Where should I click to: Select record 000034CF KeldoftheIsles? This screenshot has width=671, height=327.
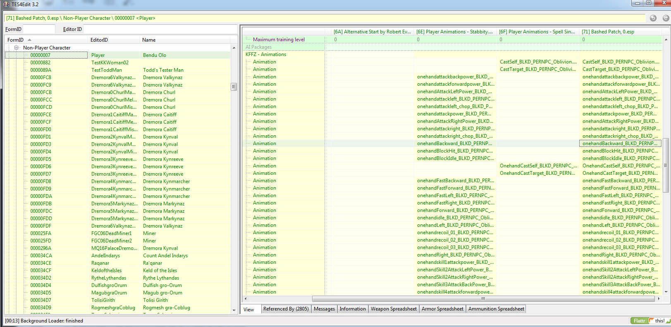pos(117,271)
